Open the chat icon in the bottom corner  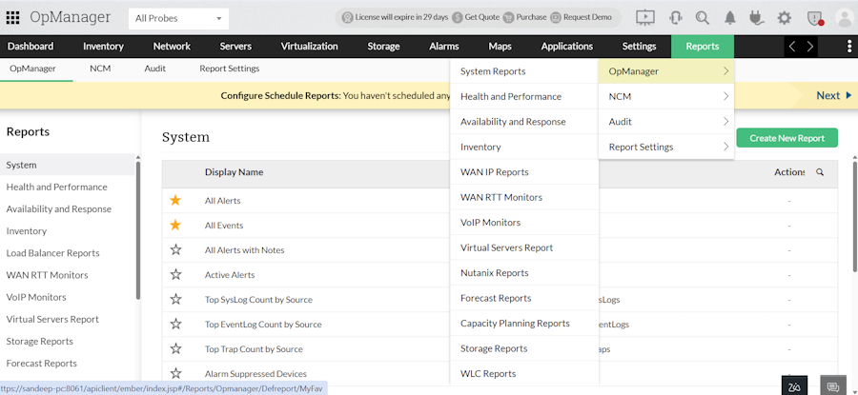click(833, 386)
